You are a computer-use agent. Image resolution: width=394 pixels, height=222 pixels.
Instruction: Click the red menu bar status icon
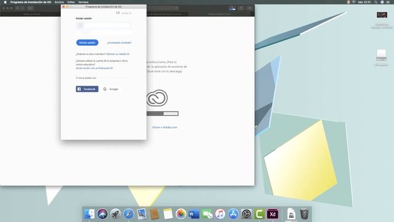coord(348,2)
